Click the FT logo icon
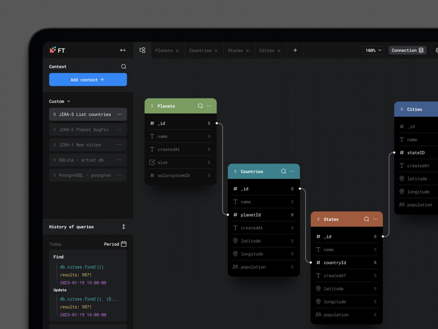This screenshot has height=329, width=438. 53,50
